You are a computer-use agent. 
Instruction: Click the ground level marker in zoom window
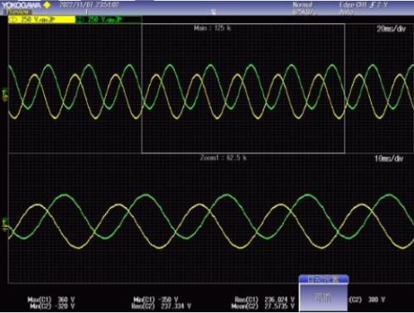click(6, 225)
